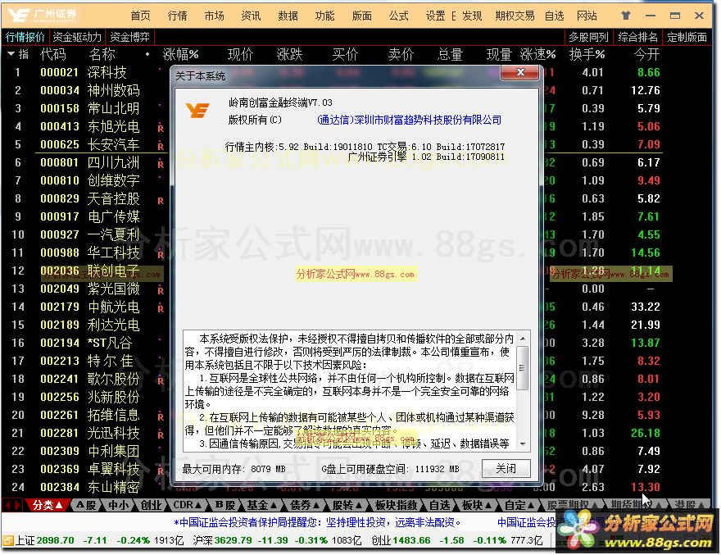Viewport: 721px width, 555px height.
Task: Open the 设置 menu
Action: (x=435, y=16)
